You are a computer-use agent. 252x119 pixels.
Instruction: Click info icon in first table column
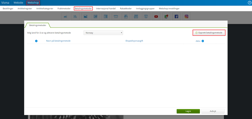point(36,41)
